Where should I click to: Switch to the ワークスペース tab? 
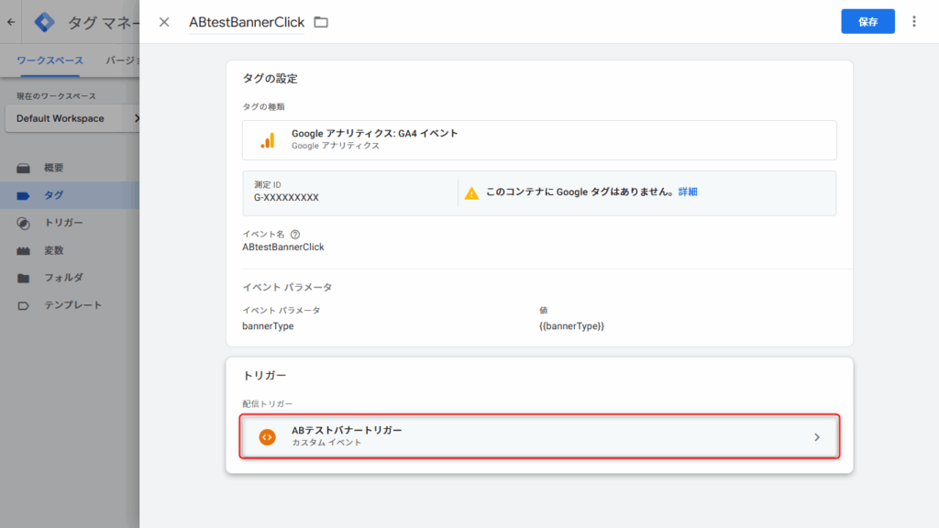pos(50,60)
